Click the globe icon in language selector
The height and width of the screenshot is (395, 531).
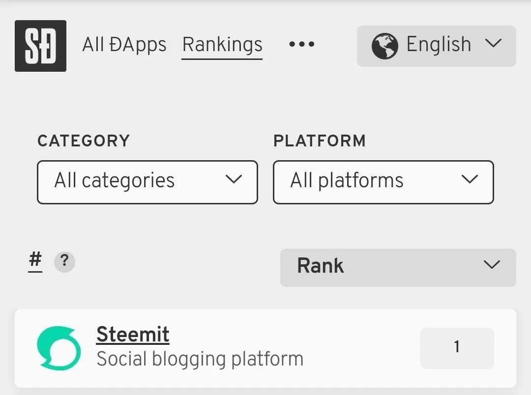[x=384, y=46]
